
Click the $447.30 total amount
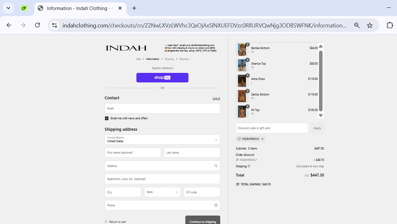click(317, 175)
